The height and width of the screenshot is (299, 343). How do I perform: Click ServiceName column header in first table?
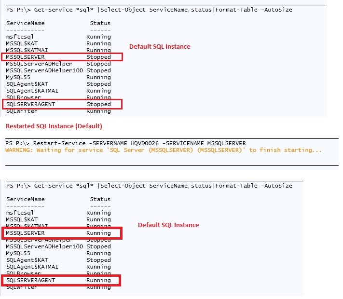(x=25, y=23)
